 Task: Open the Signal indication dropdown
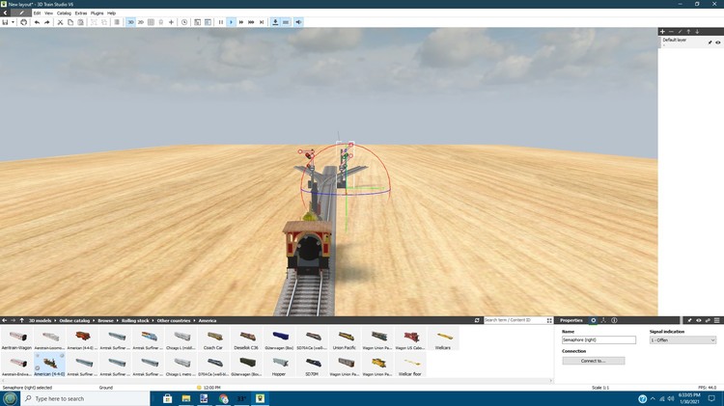(682, 340)
